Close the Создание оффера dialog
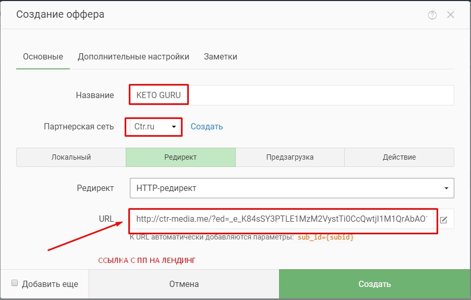Image resolution: width=471 pixels, height=300 pixels. [x=450, y=15]
